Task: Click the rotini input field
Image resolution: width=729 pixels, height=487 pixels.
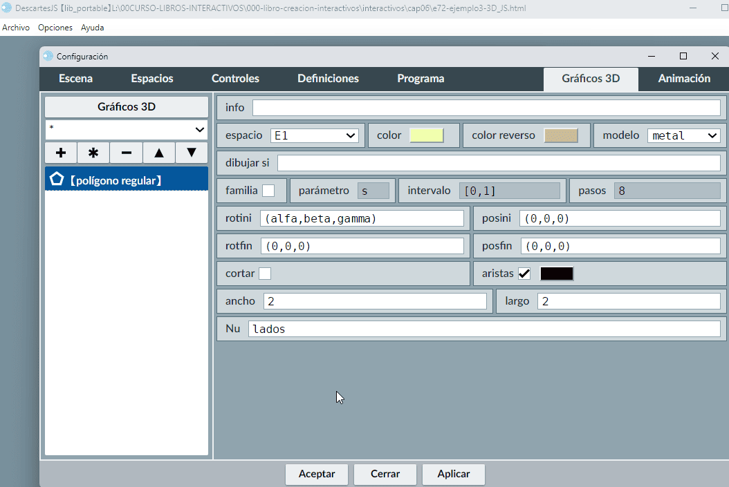Action: point(362,218)
